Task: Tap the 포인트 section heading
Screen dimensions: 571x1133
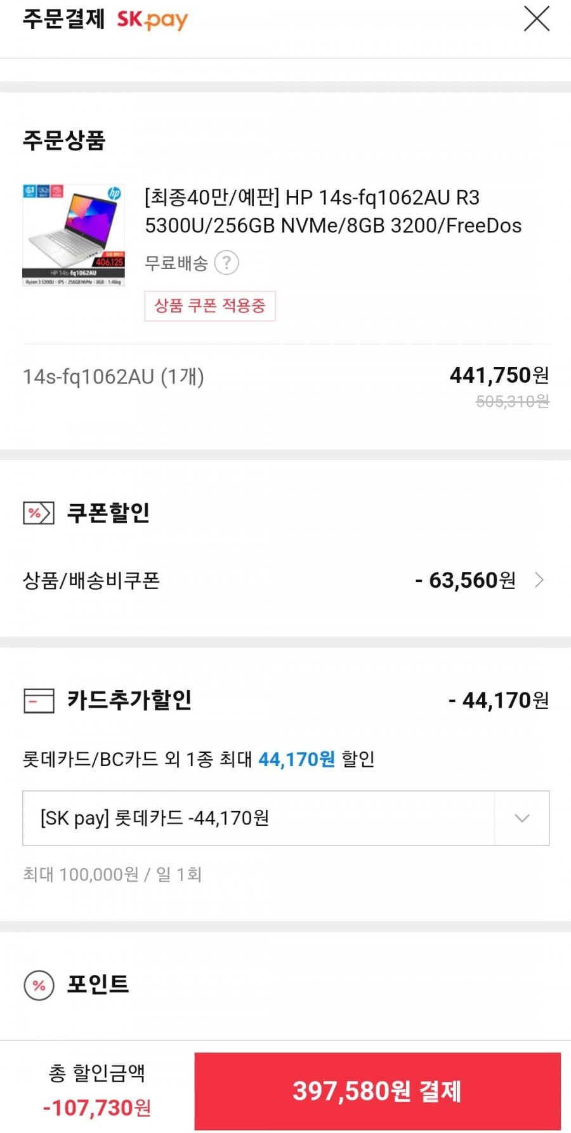Action: tap(98, 984)
